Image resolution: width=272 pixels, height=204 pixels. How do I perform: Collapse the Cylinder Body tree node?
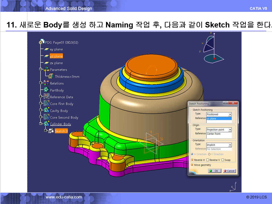tap(40, 124)
